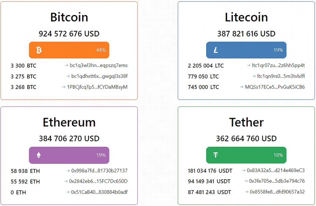The width and height of the screenshot is (316, 206).
Task: Click the 44% Bitcoin share bar
Action: (x=69, y=50)
